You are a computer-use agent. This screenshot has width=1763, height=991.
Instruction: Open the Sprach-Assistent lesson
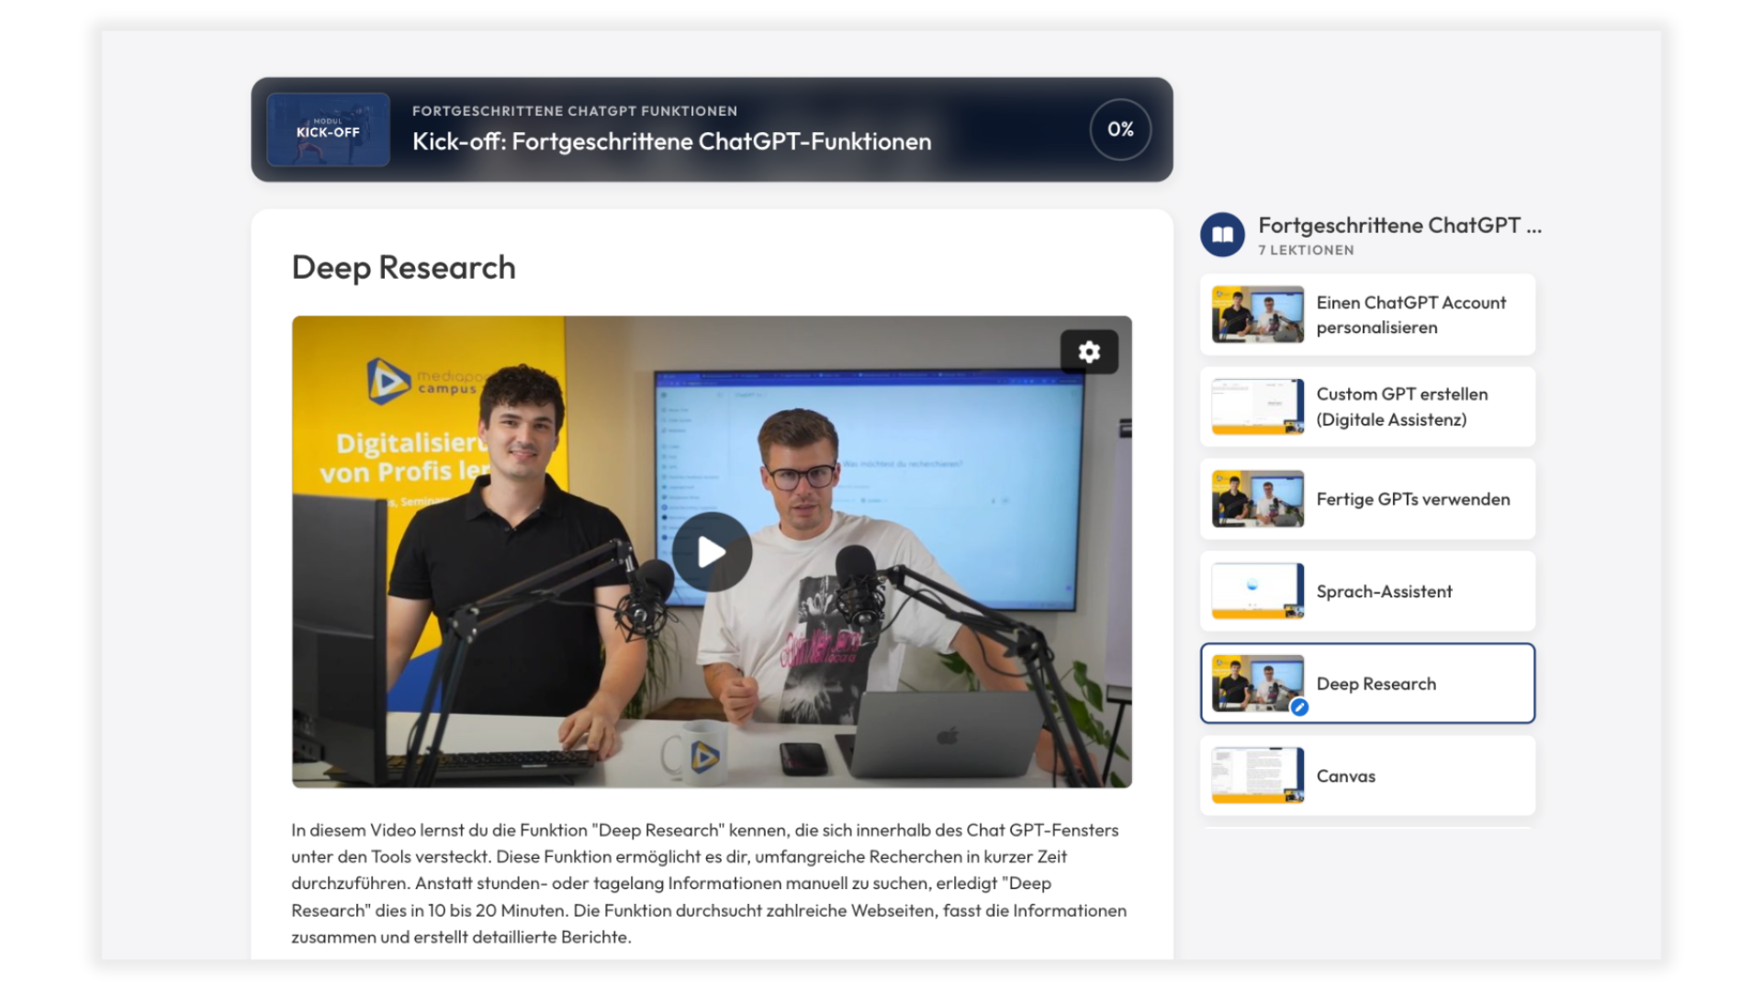[1367, 591]
